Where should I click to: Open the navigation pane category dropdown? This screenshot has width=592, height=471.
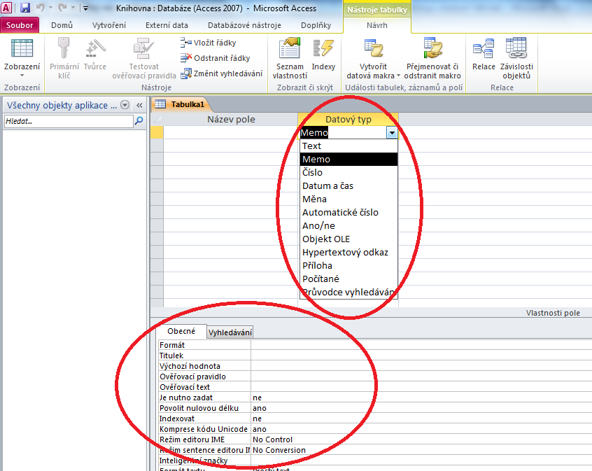pyautogui.click(x=125, y=105)
